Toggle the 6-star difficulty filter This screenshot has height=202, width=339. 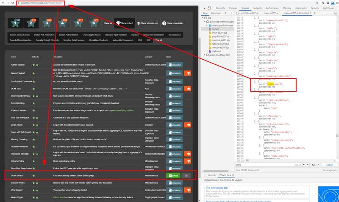coord(94,23)
